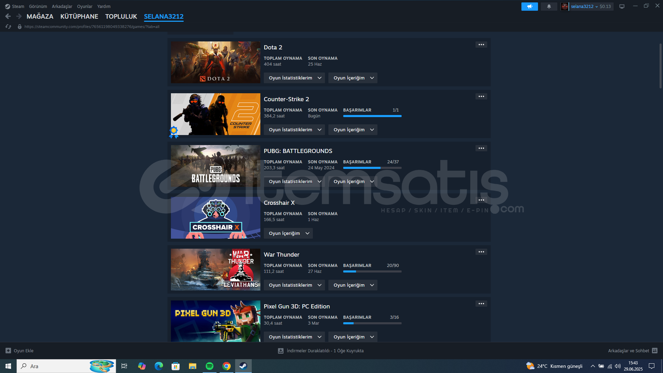Screen dimensions: 663x373
Task: Open the Windows Start menu
Action: click(8, 366)
